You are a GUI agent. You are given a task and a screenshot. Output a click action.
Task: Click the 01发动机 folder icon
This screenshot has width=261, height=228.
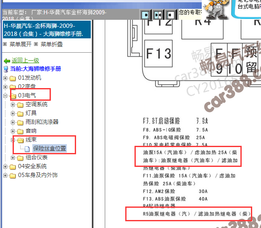click(13, 78)
